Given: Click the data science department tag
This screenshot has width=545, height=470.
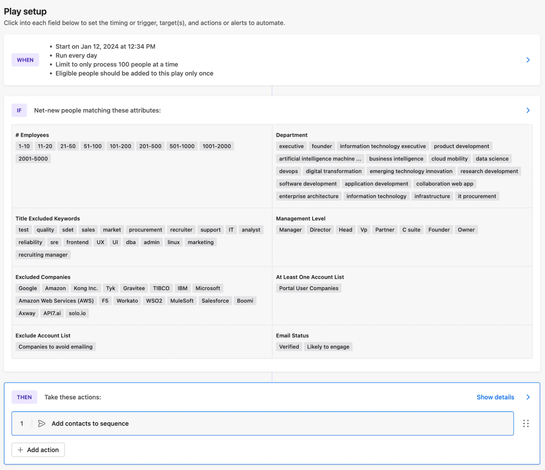Looking at the screenshot, I should tap(492, 158).
